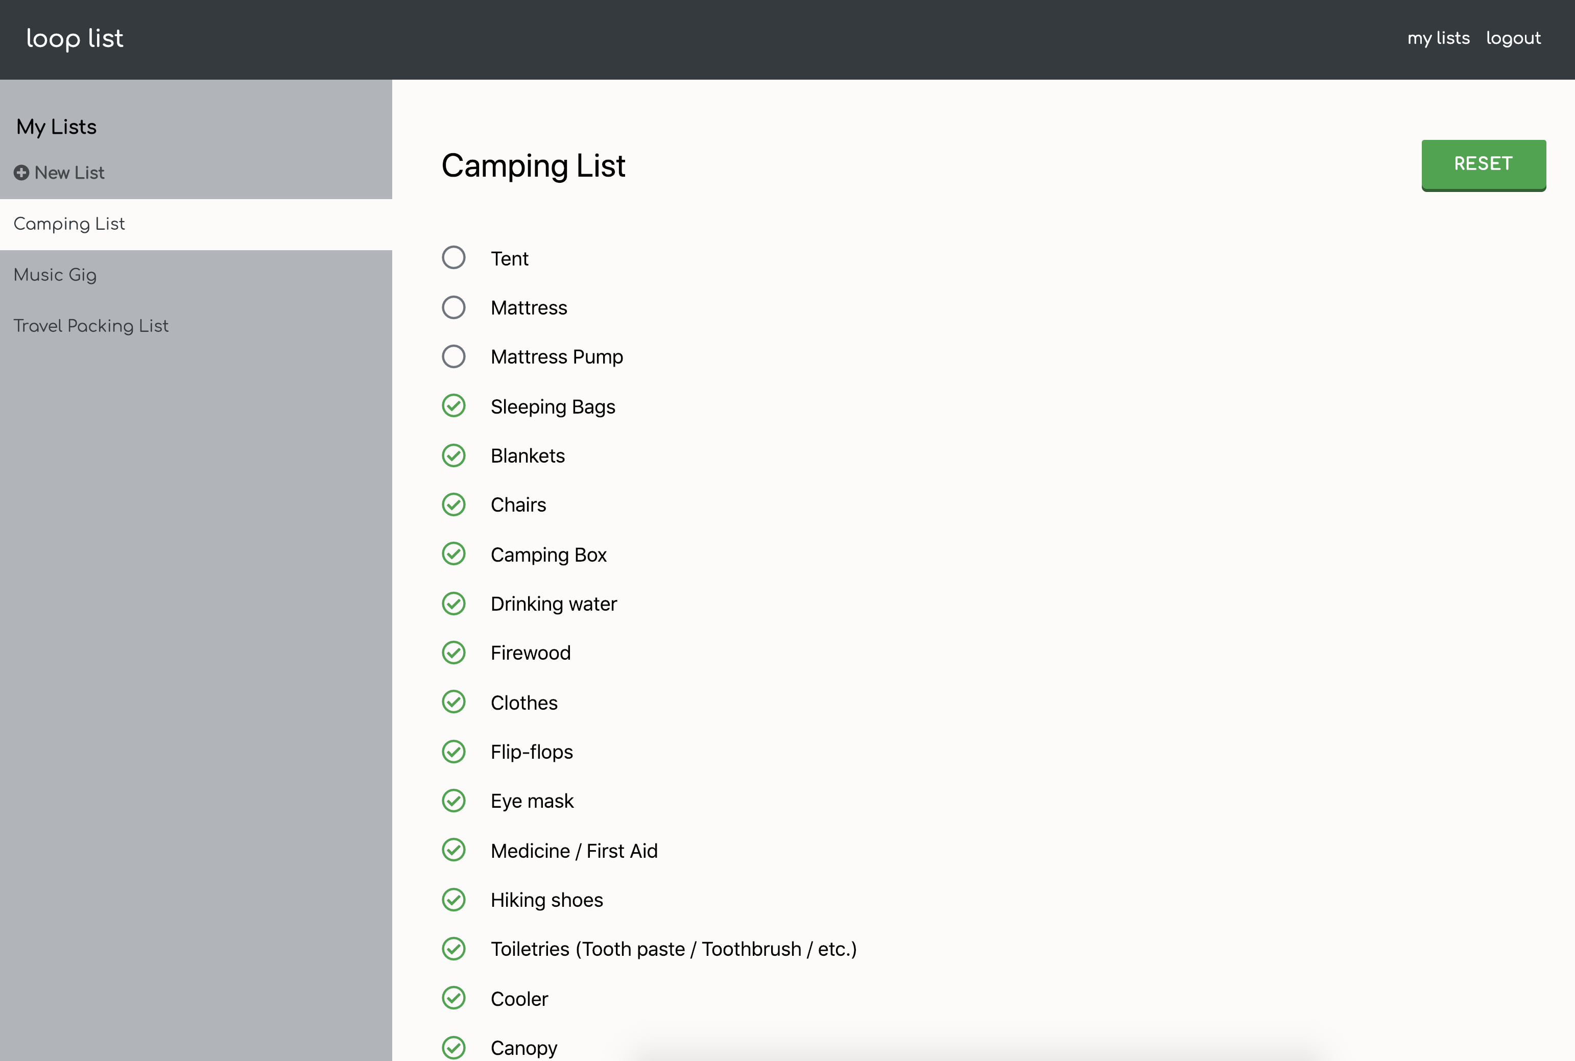
Task: Toggle the Cooler checkmark
Action: click(x=454, y=998)
